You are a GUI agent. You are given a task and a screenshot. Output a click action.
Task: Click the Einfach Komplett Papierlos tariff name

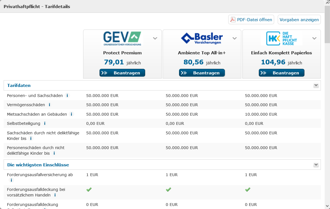281,53
